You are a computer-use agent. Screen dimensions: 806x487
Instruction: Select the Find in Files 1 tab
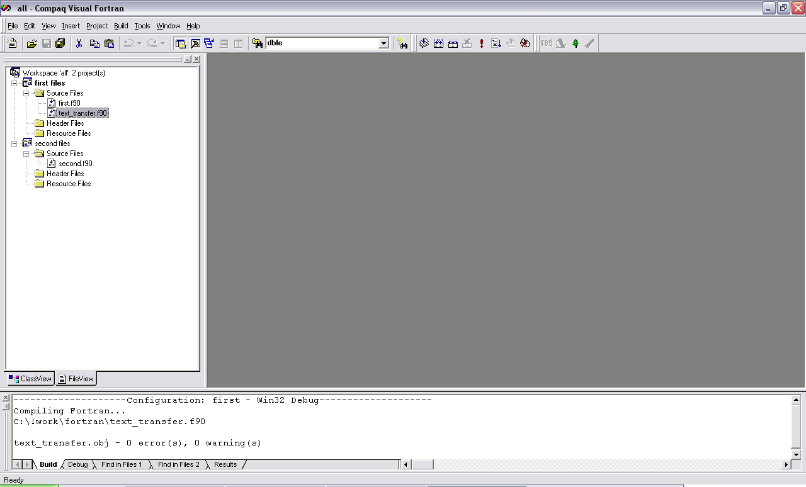122,464
